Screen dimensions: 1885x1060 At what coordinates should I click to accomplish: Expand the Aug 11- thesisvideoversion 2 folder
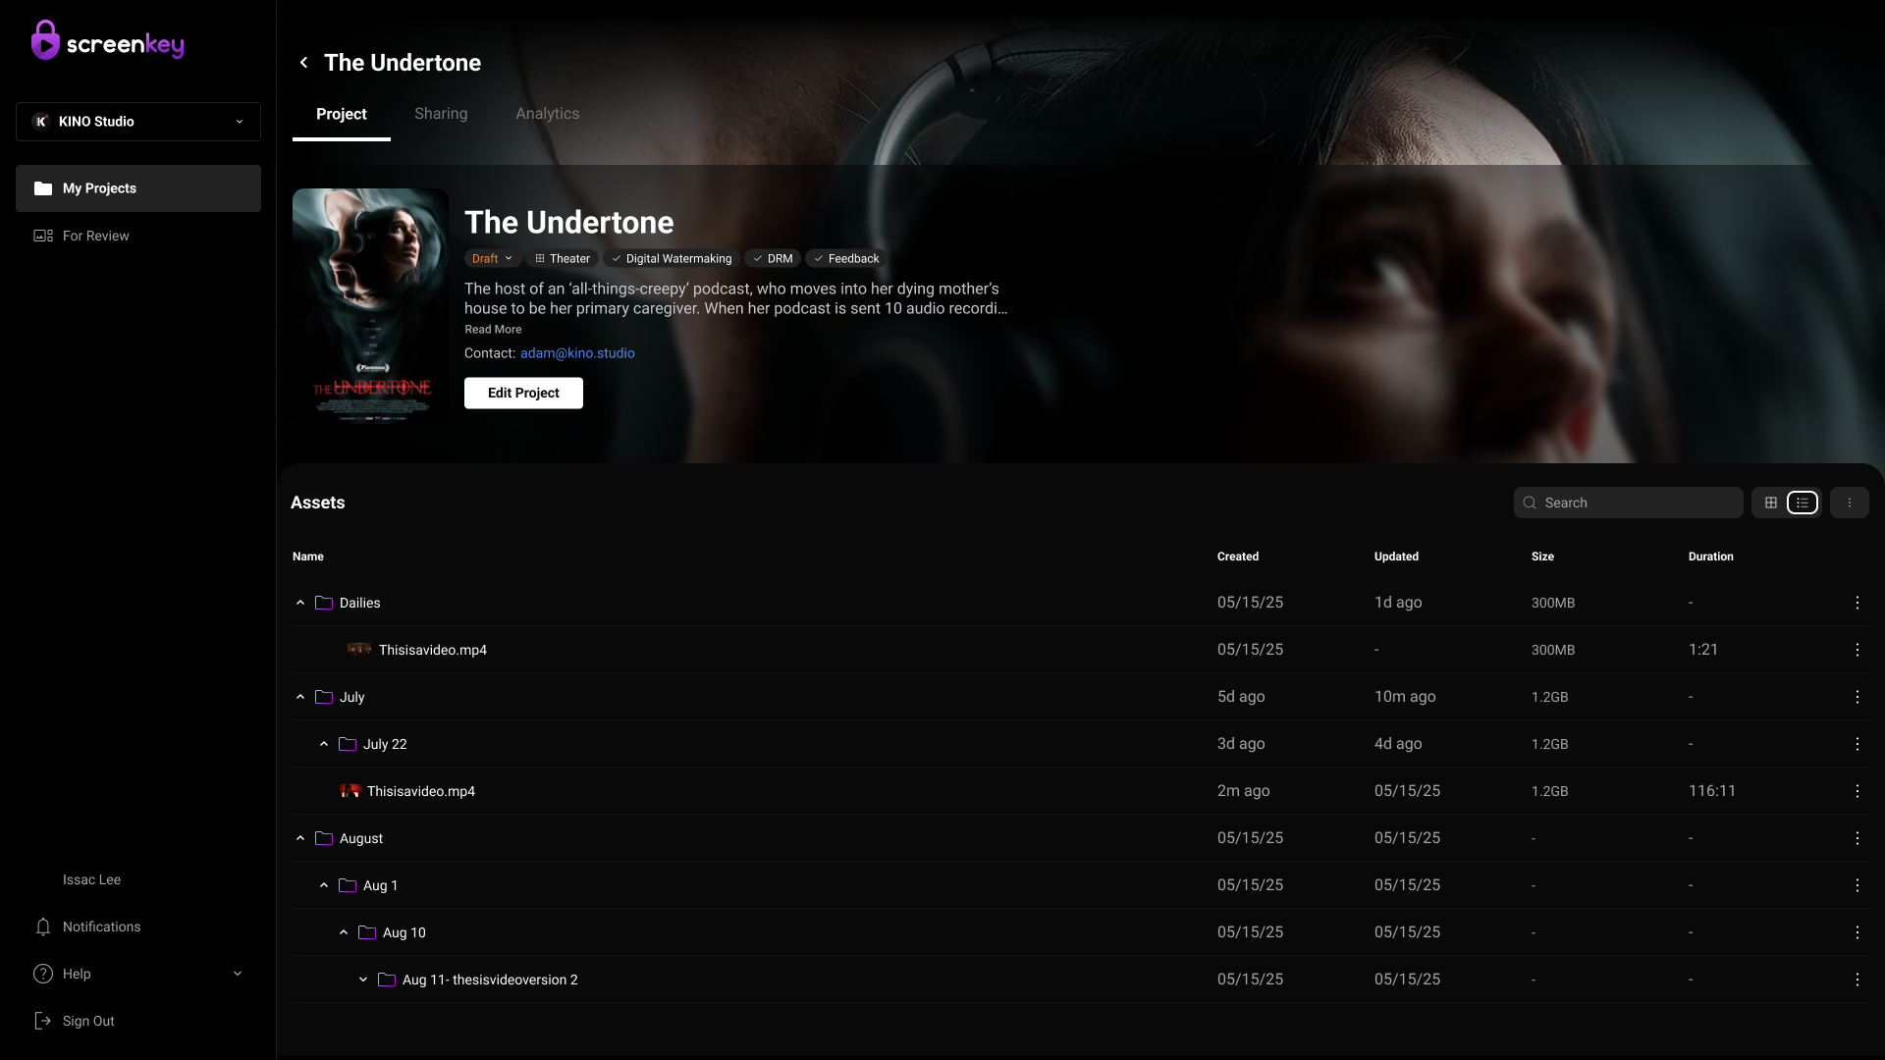[363, 980]
